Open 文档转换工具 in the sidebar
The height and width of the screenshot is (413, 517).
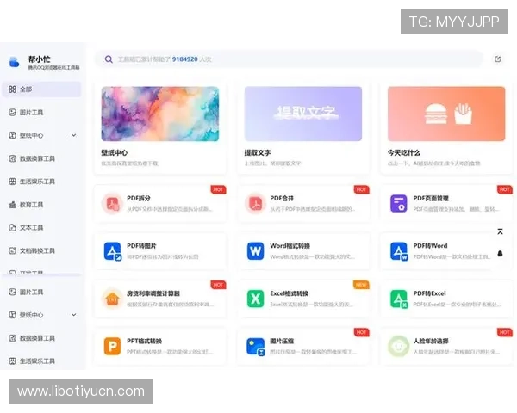pyautogui.click(x=37, y=251)
